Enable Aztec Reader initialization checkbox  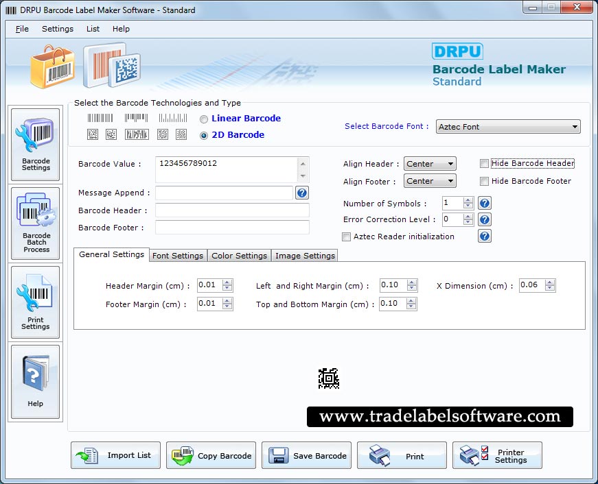[x=346, y=237]
